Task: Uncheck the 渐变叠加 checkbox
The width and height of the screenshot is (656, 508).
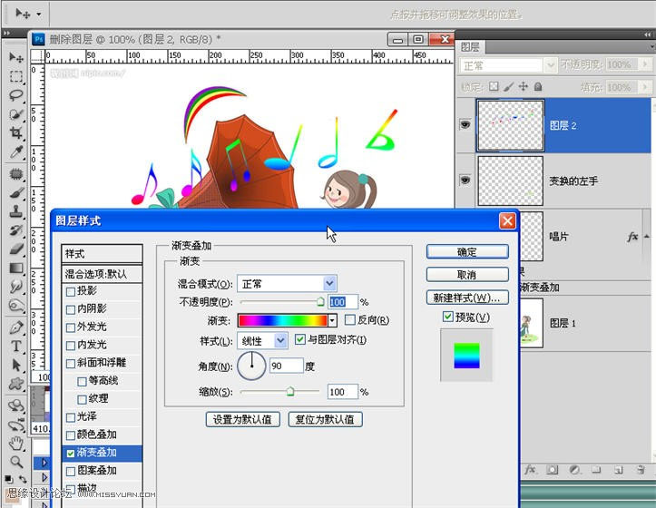Action: pos(71,454)
